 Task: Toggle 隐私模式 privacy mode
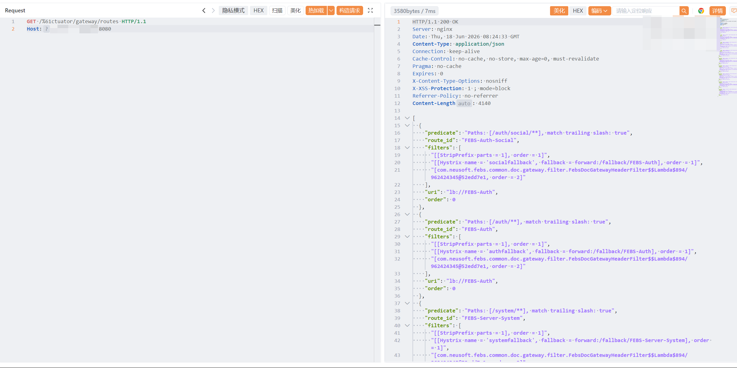(233, 10)
